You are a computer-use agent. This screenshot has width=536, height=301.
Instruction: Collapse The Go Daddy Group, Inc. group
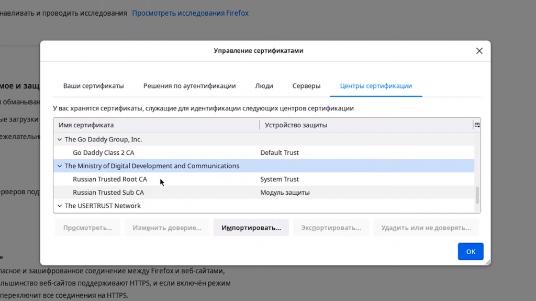[60, 140]
